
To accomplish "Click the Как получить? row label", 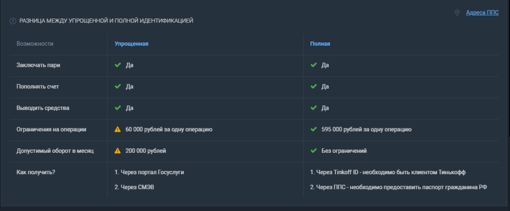I will point(36,172).
